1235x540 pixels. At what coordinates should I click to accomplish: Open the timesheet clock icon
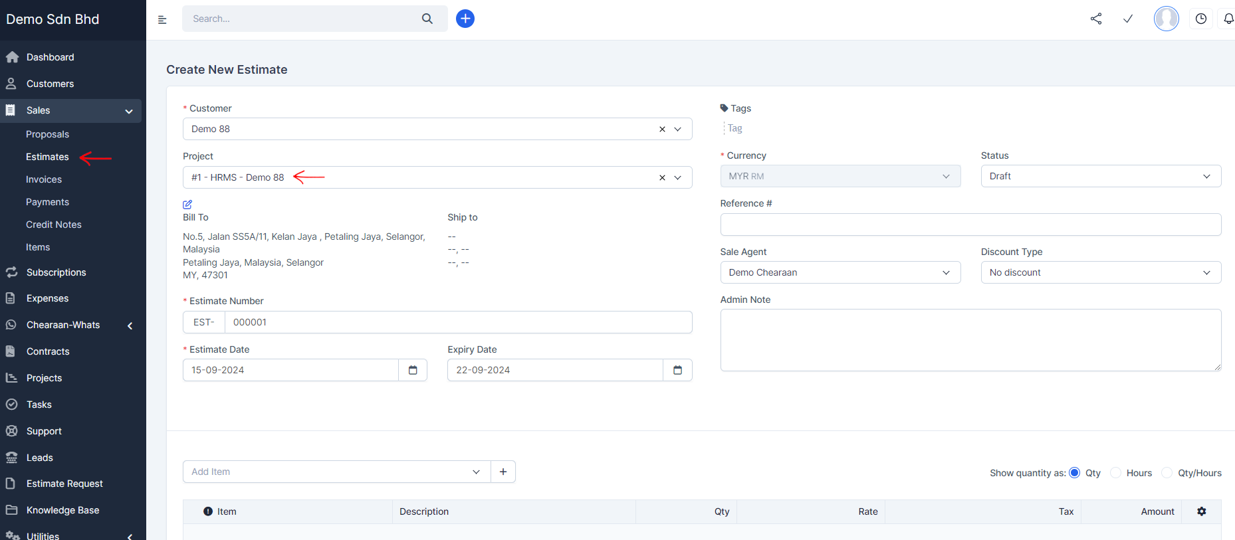[x=1201, y=19]
